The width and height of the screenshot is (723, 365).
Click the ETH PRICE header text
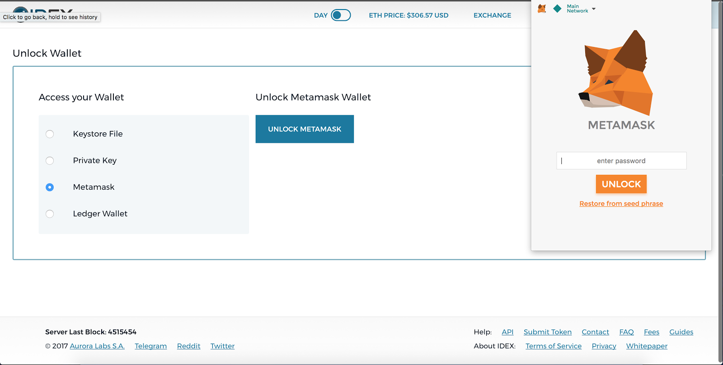tap(408, 15)
